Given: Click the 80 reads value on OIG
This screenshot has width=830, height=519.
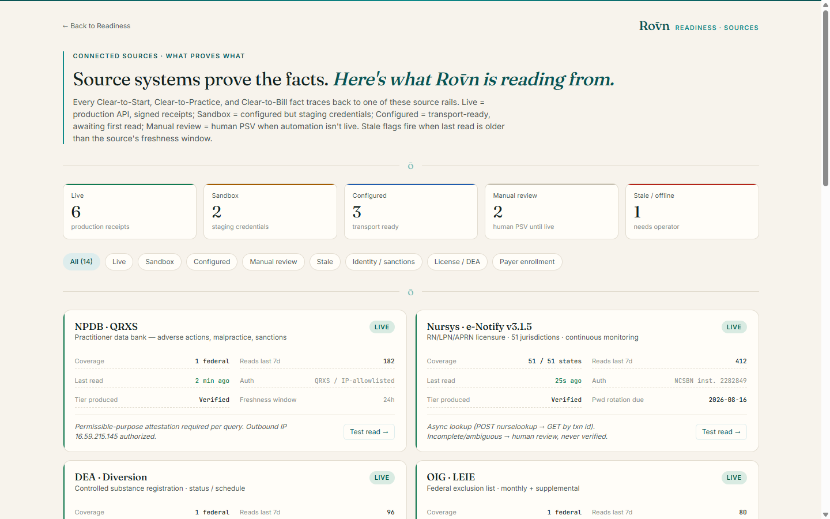Looking at the screenshot, I should click(743, 512).
